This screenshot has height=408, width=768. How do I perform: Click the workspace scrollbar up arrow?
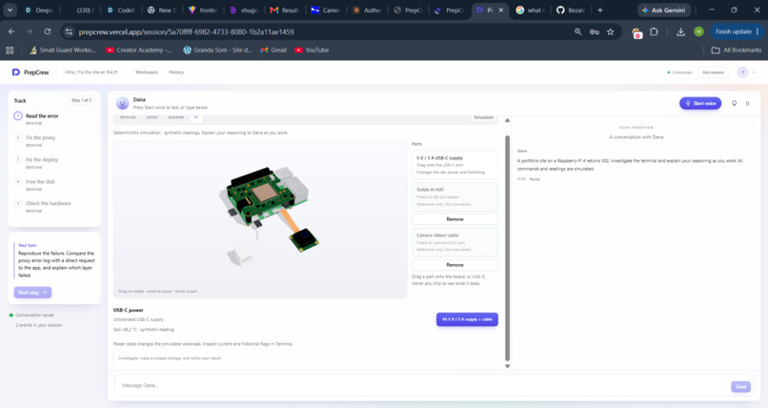coord(508,120)
